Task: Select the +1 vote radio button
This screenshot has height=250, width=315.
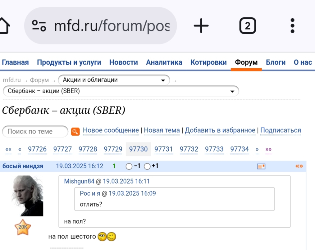Action: pos(147,166)
